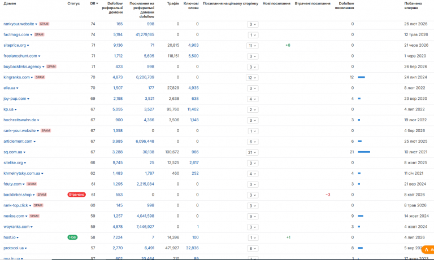
Task: Click the 'Dofollow реферальні домени' column header
Action: click(x=112, y=8)
